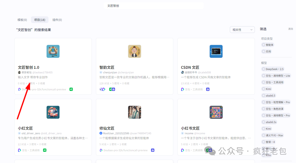Click 豆包 model icon on 小红文匠 card

coord(19,150)
